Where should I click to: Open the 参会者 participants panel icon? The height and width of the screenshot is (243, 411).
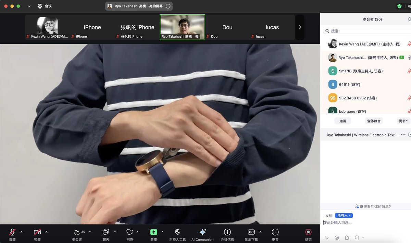tap(77, 232)
